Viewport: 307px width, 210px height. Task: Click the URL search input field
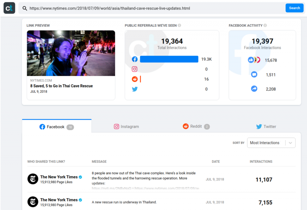tap(152, 8)
